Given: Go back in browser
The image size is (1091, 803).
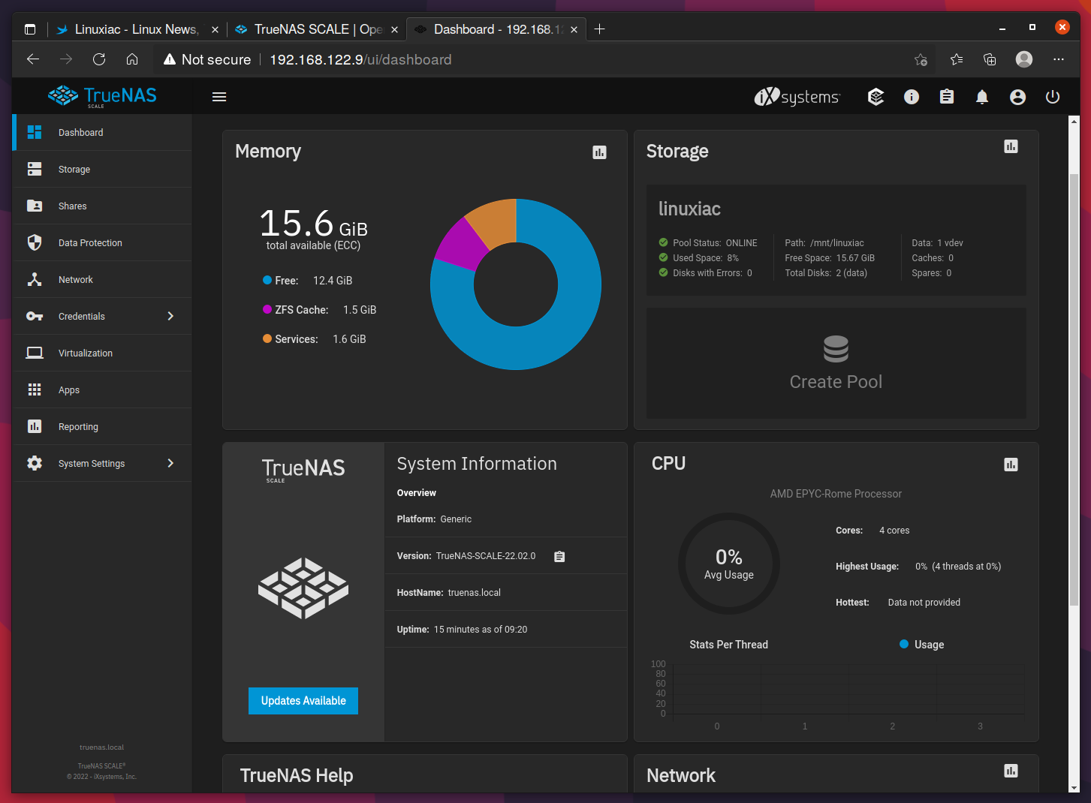Looking at the screenshot, I should [33, 59].
